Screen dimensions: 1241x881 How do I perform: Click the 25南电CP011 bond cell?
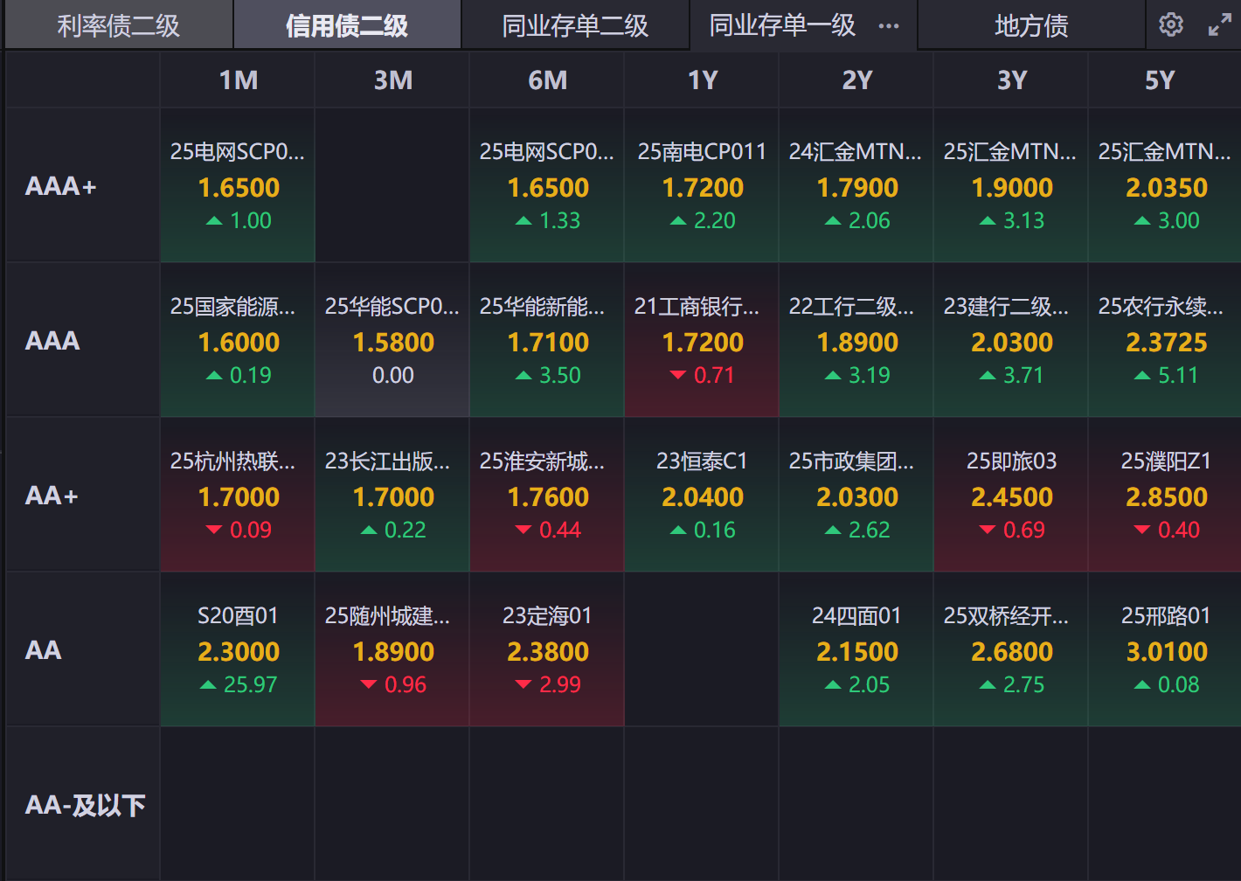click(x=702, y=185)
